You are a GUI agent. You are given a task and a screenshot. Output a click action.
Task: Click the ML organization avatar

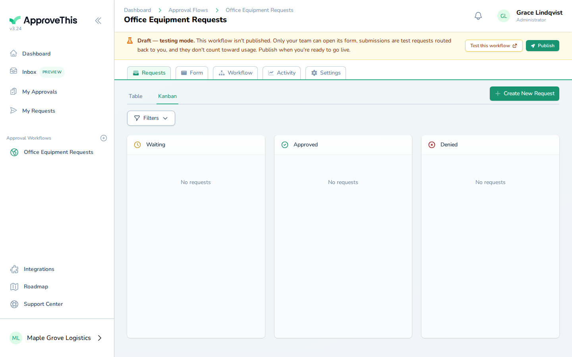click(16, 338)
